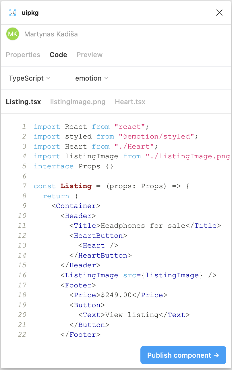This screenshot has width=232, height=370.
Task: Click the green MK user avatar
Action: 13,34
